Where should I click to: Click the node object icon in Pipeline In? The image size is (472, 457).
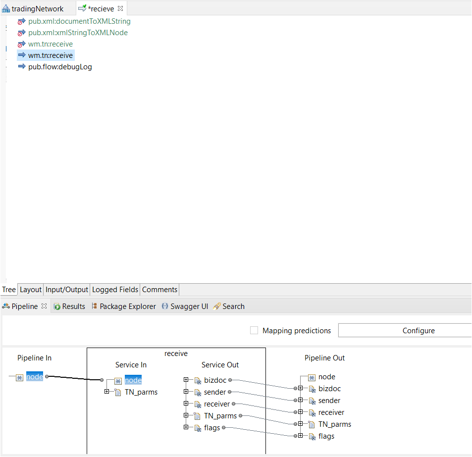tap(19, 377)
